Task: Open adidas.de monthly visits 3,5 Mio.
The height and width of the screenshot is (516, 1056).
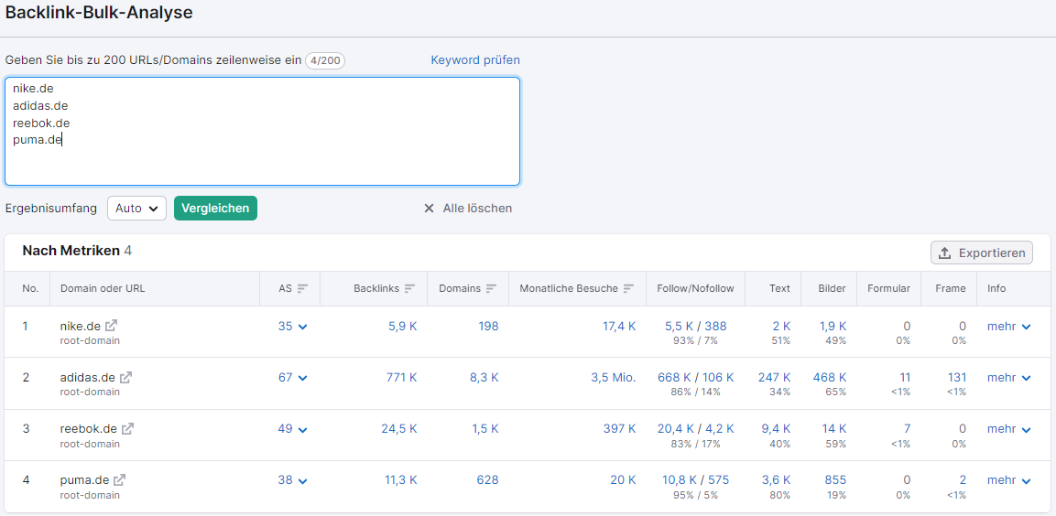Action: (614, 378)
